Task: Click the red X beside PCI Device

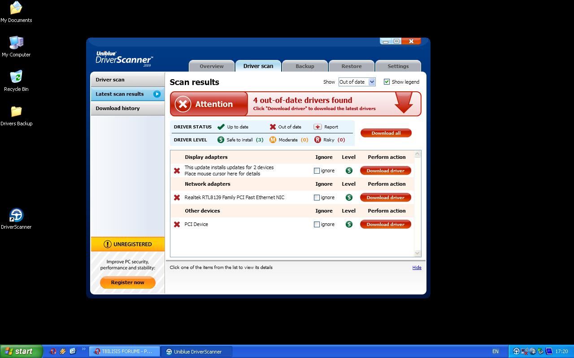Action: 177,224
